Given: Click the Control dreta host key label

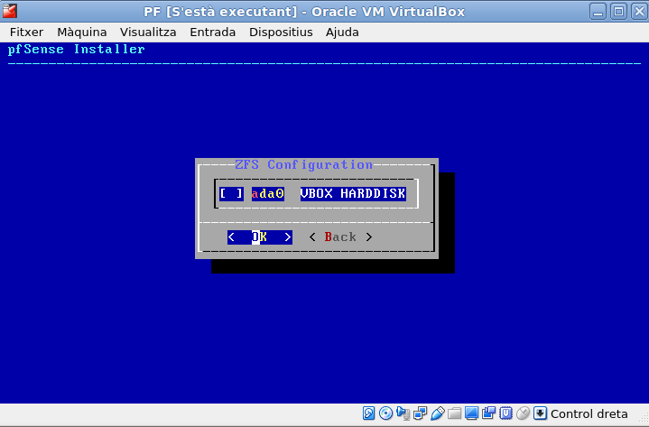Looking at the screenshot, I should point(589,413).
